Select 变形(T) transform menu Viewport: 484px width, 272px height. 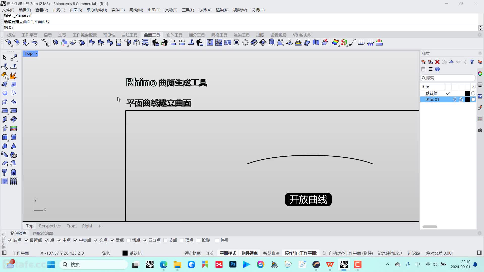[x=171, y=10]
